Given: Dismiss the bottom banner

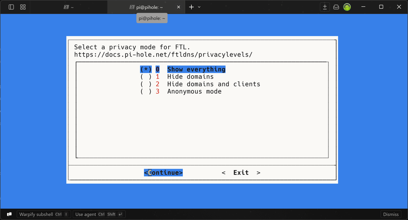Looking at the screenshot, I should tap(391, 214).
